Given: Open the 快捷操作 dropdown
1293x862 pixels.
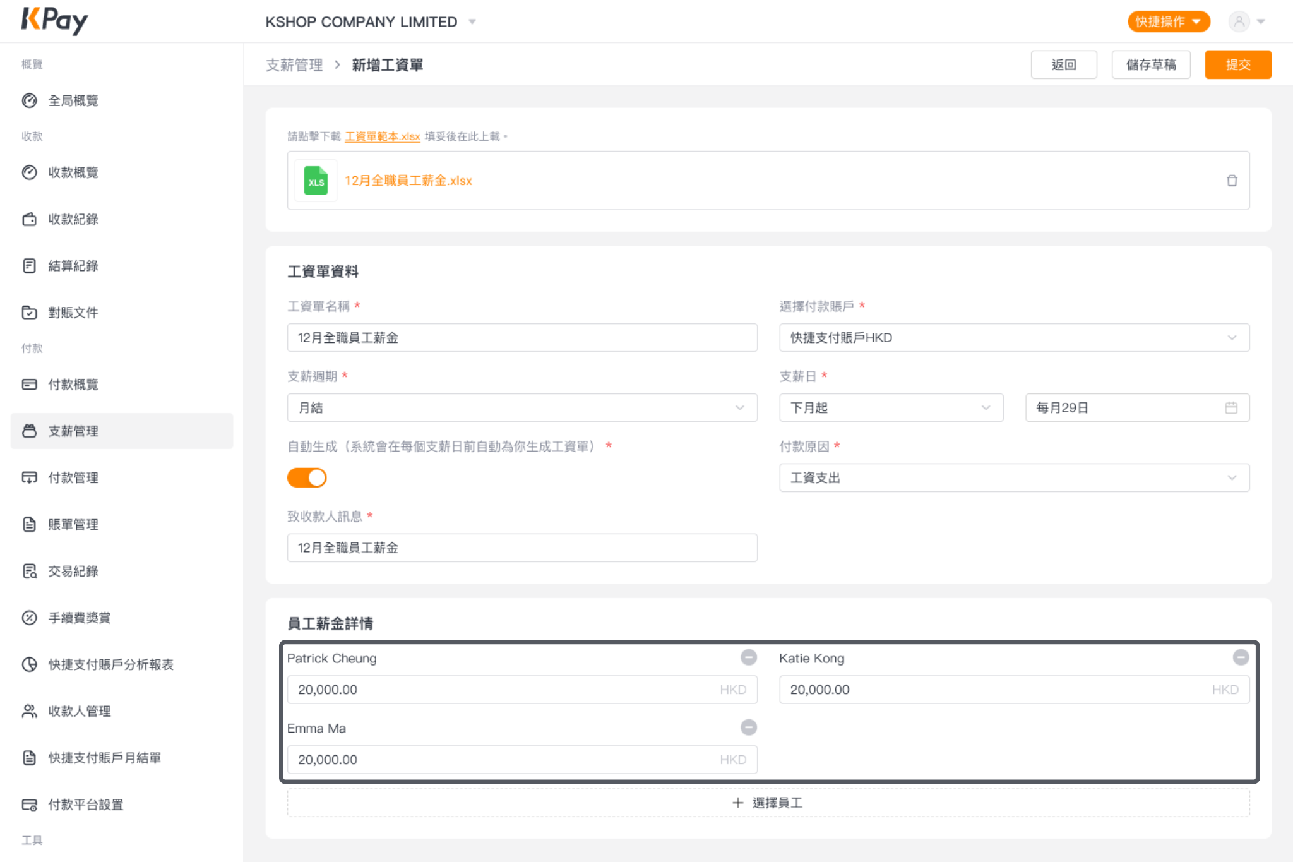Looking at the screenshot, I should [x=1168, y=21].
